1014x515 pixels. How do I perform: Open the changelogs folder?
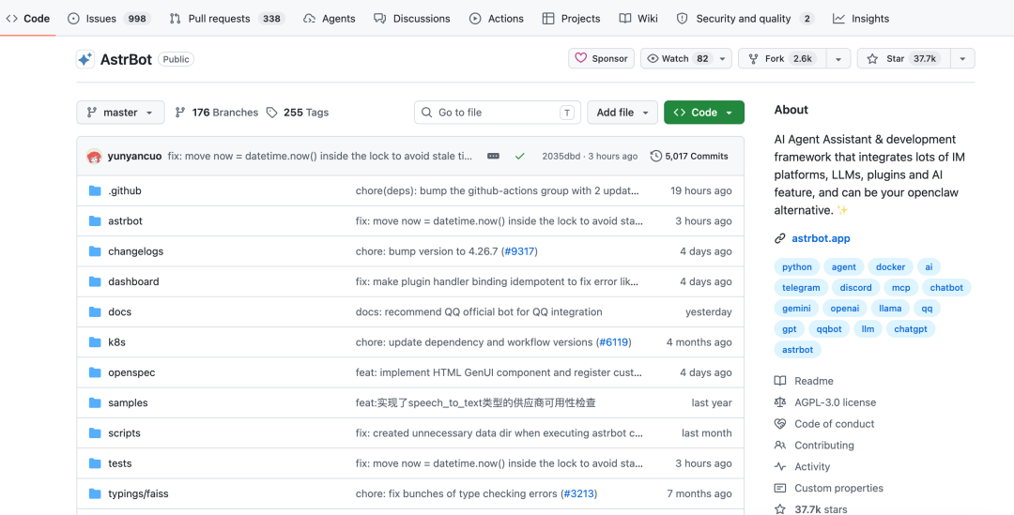pos(136,251)
